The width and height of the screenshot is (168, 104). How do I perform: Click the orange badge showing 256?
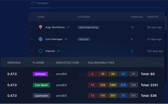click(x=103, y=85)
